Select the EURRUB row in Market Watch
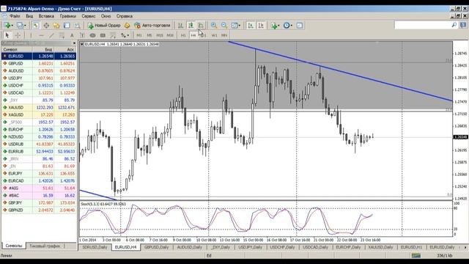Screen dimensions: 469x264 [39, 152]
